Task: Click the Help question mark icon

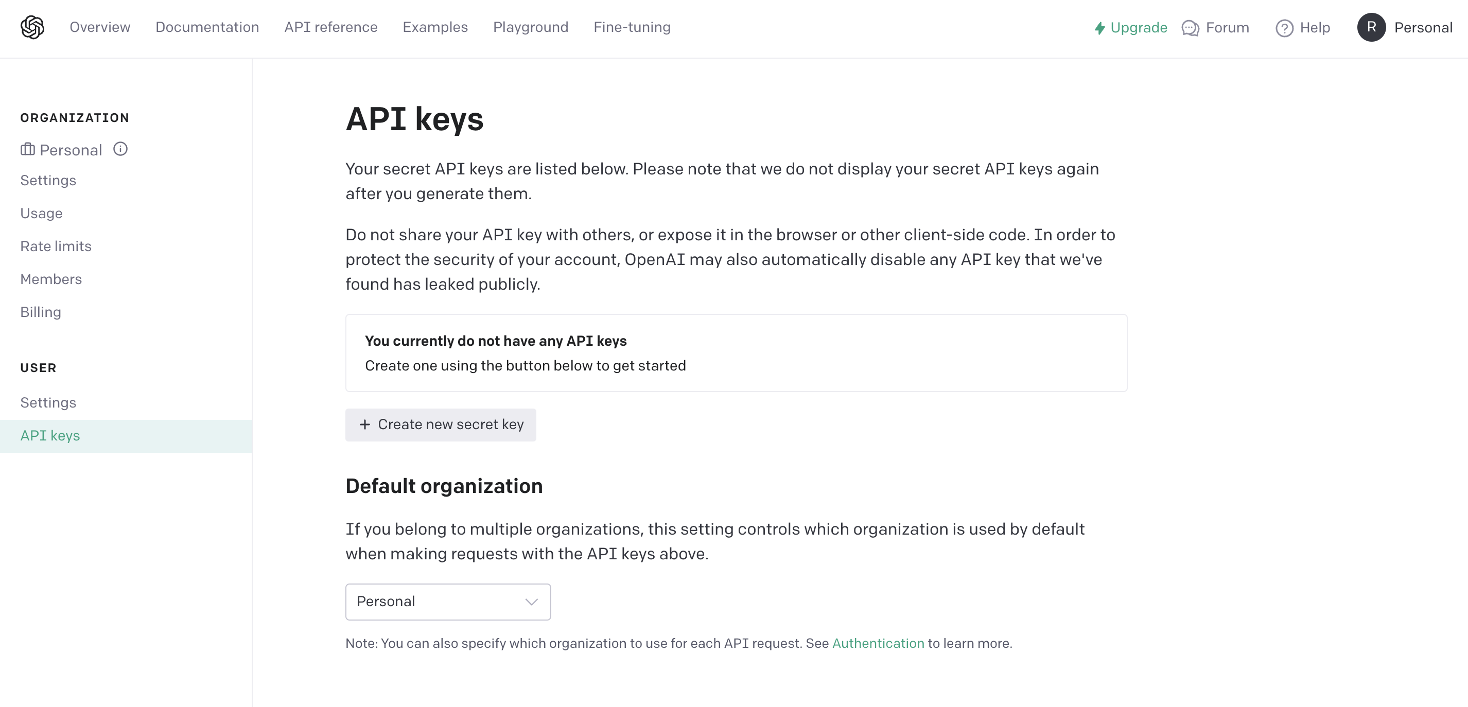Action: point(1285,27)
